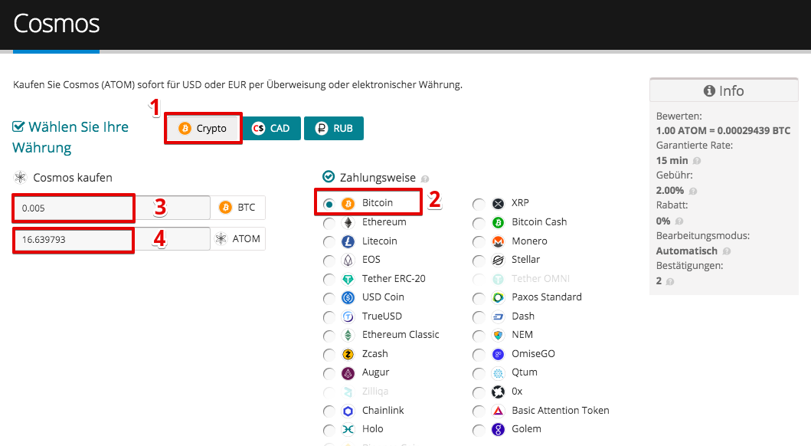The width and height of the screenshot is (811, 446).
Task: Click the Ethereum Classic logo icon
Action: coord(348,336)
